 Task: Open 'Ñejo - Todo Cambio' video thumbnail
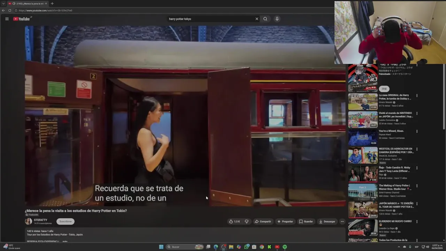coord(363,174)
